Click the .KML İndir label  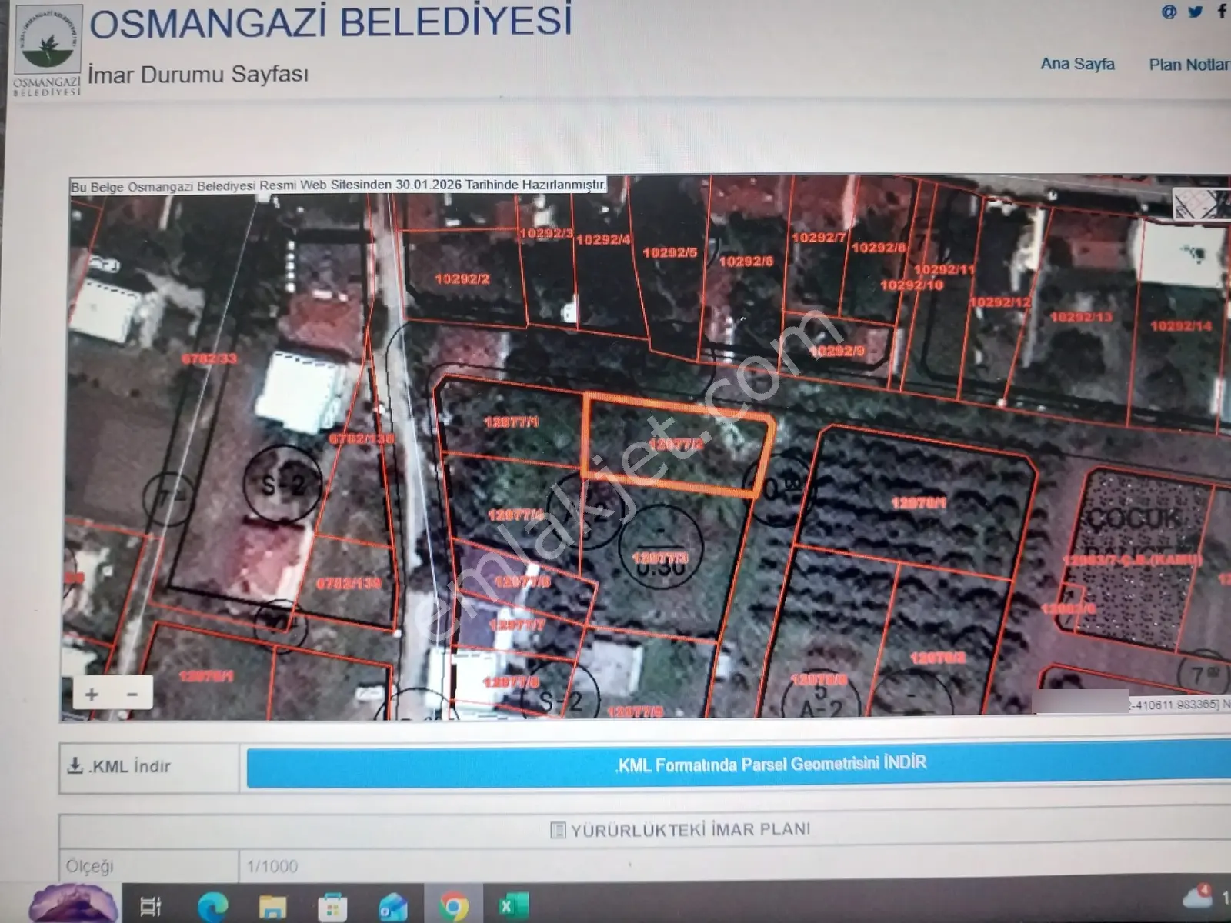(x=129, y=767)
